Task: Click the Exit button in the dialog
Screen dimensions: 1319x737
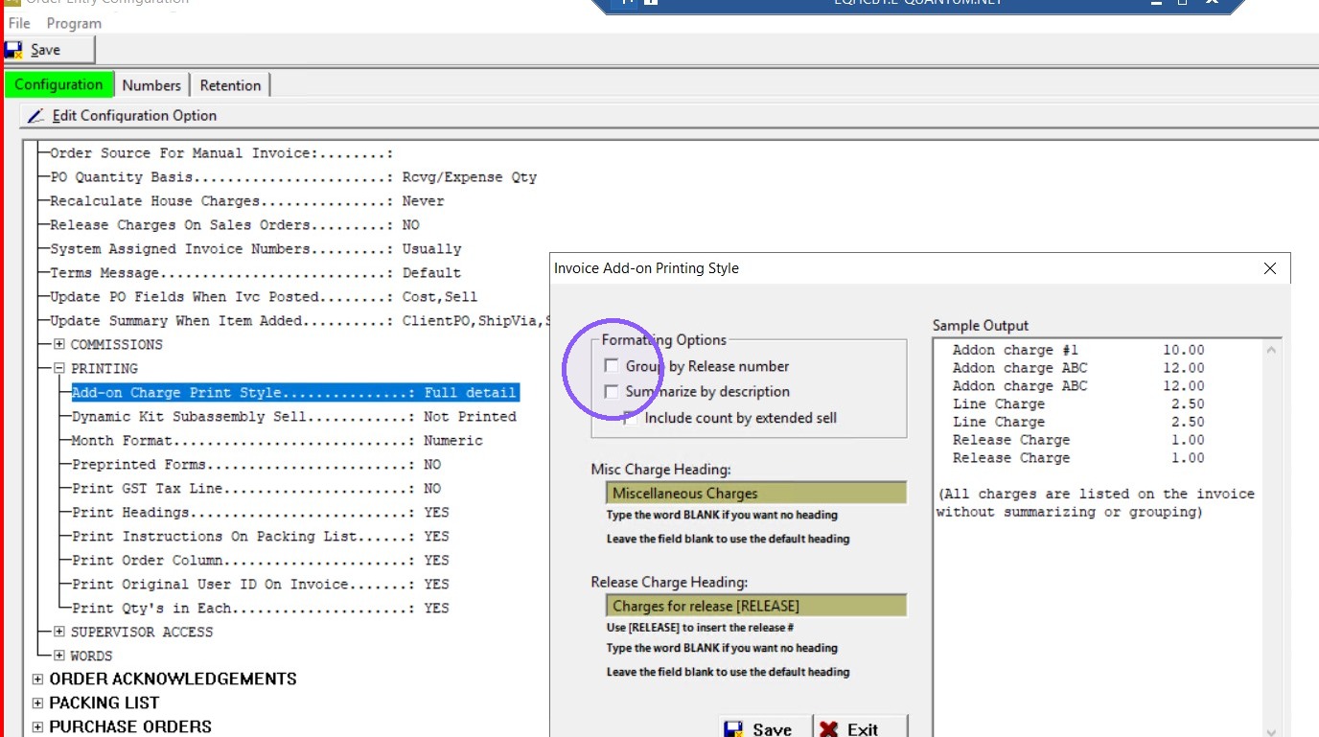Action: click(860, 727)
